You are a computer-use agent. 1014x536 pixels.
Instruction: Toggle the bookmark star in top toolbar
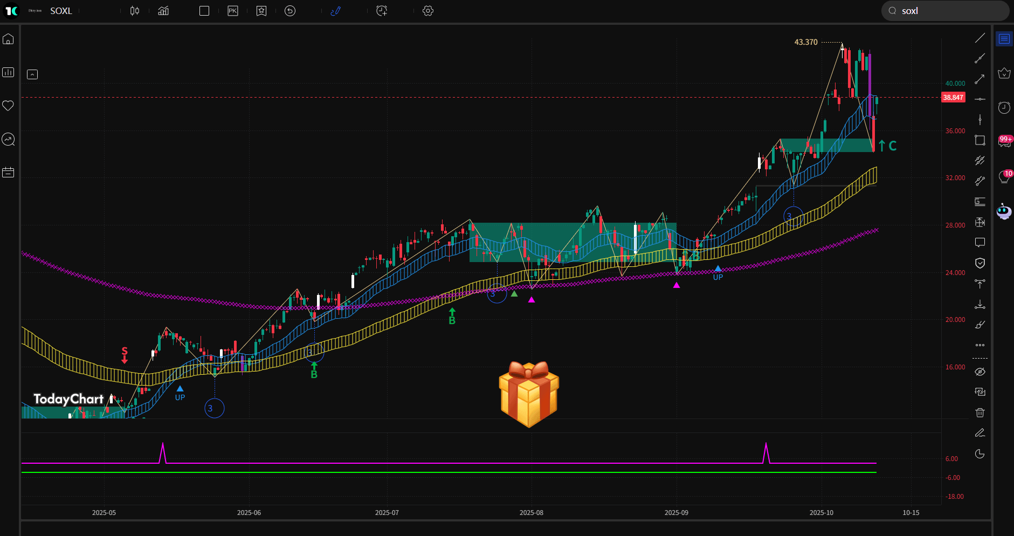click(x=261, y=11)
